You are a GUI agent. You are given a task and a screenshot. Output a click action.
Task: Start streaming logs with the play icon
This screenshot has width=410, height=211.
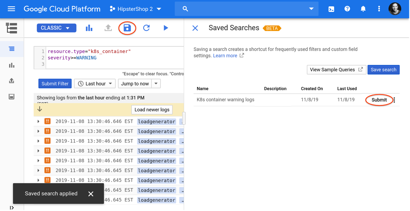(x=165, y=28)
